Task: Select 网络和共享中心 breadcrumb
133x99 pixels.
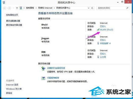Action: coord(63,8)
